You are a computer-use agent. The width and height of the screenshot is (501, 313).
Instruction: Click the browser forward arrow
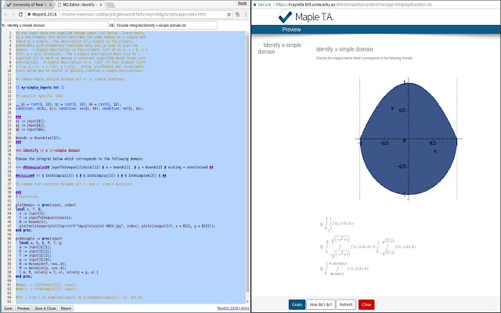pyautogui.click(x=13, y=14)
